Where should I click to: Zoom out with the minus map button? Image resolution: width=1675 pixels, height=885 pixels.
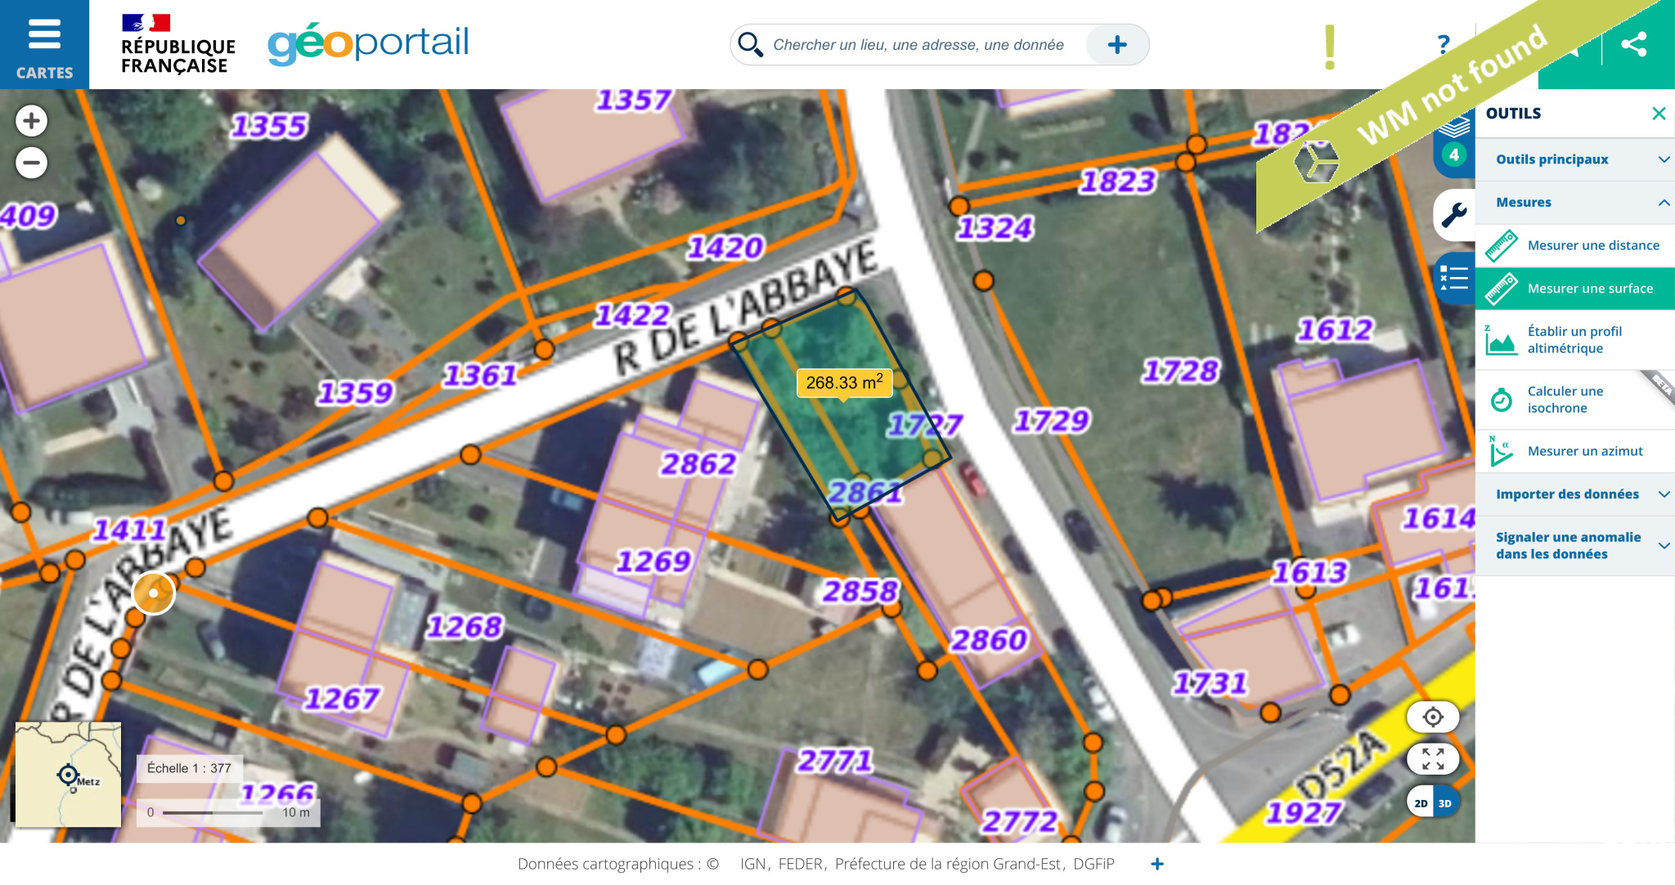coord(31,163)
